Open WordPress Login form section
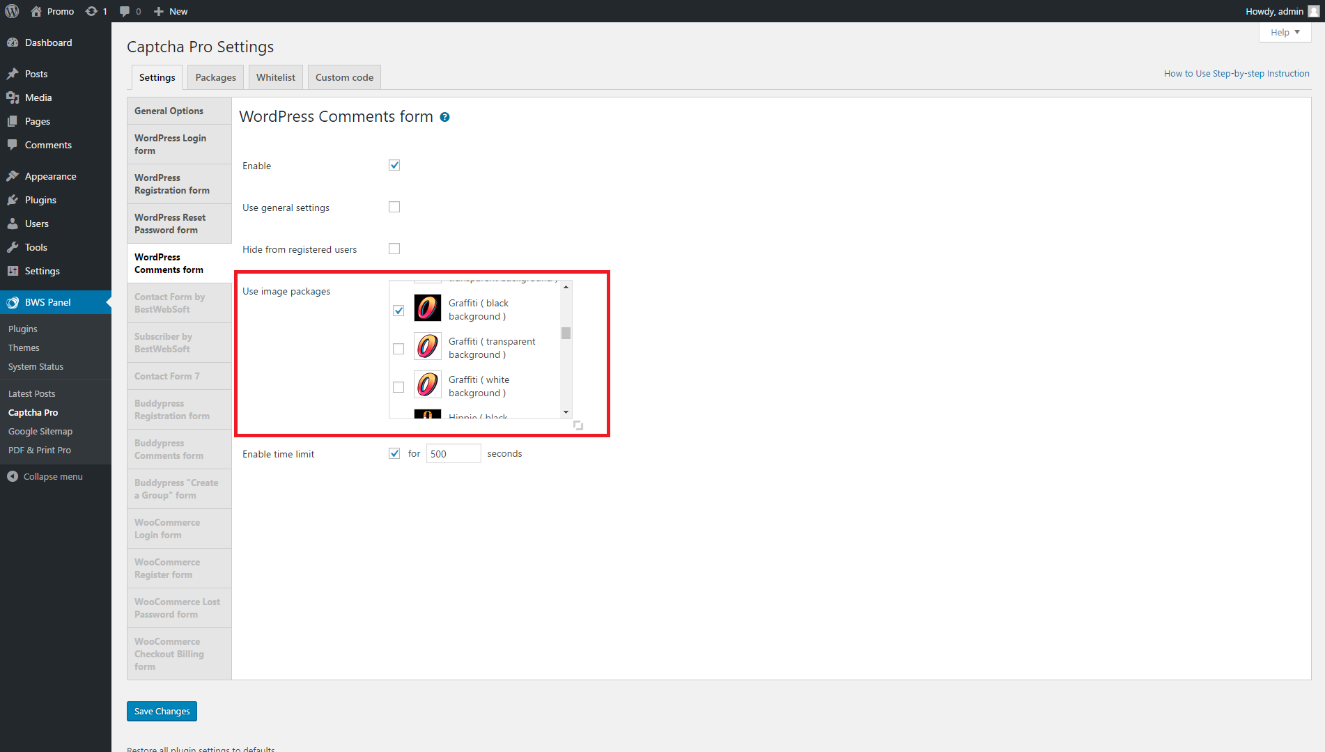 click(x=180, y=144)
